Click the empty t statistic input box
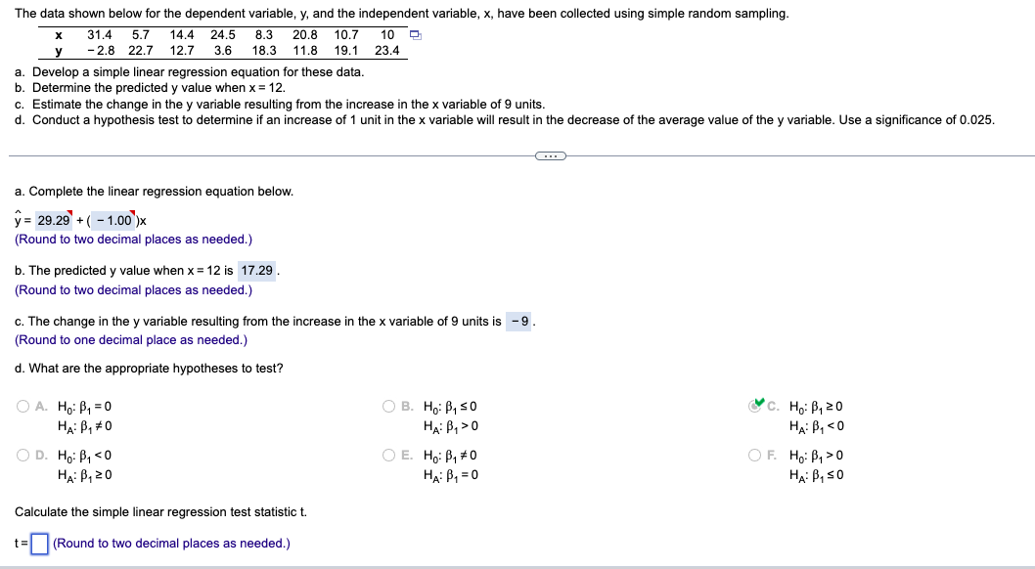 click(x=38, y=543)
